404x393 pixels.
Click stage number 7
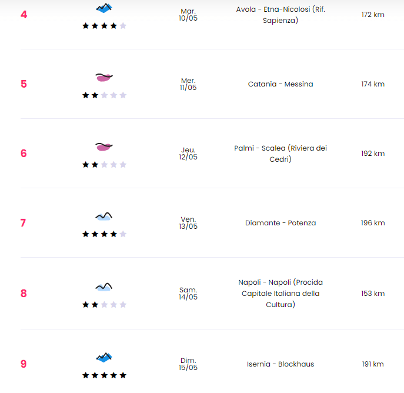coord(24,223)
